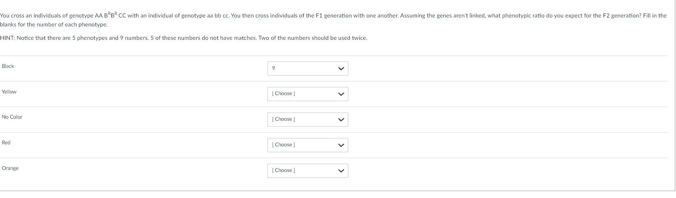Click the Yellow phenotype label
Screen dimensions: 676x198
pyautogui.click(x=9, y=92)
